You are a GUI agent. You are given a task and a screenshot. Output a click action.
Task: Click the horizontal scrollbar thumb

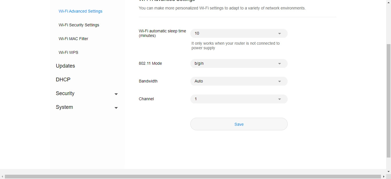[x=193, y=177]
